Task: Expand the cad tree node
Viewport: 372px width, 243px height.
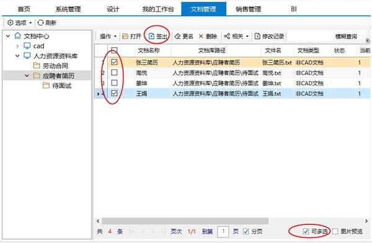Action: coord(17,46)
